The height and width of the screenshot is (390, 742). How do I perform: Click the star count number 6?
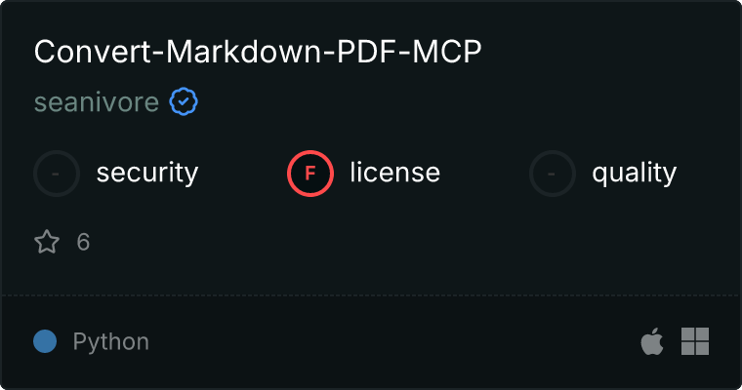[x=83, y=242]
